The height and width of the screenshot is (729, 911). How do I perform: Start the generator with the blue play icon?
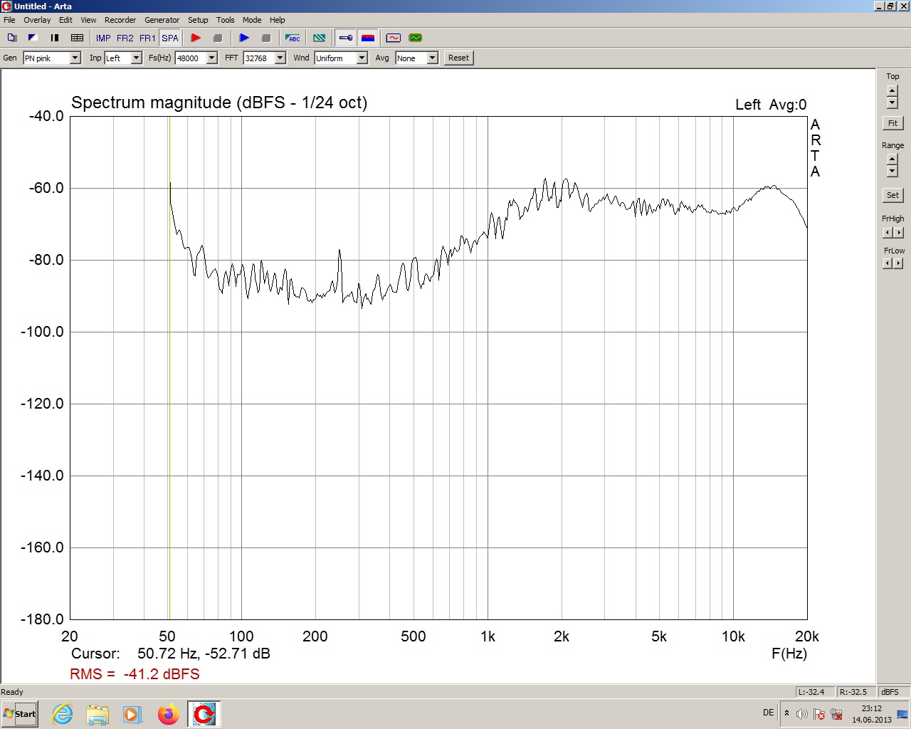pyautogui.click(x=244, y=38)
